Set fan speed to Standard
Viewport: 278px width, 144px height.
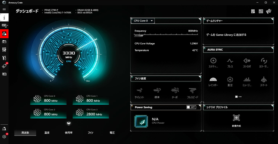click(x=157, y=93)
